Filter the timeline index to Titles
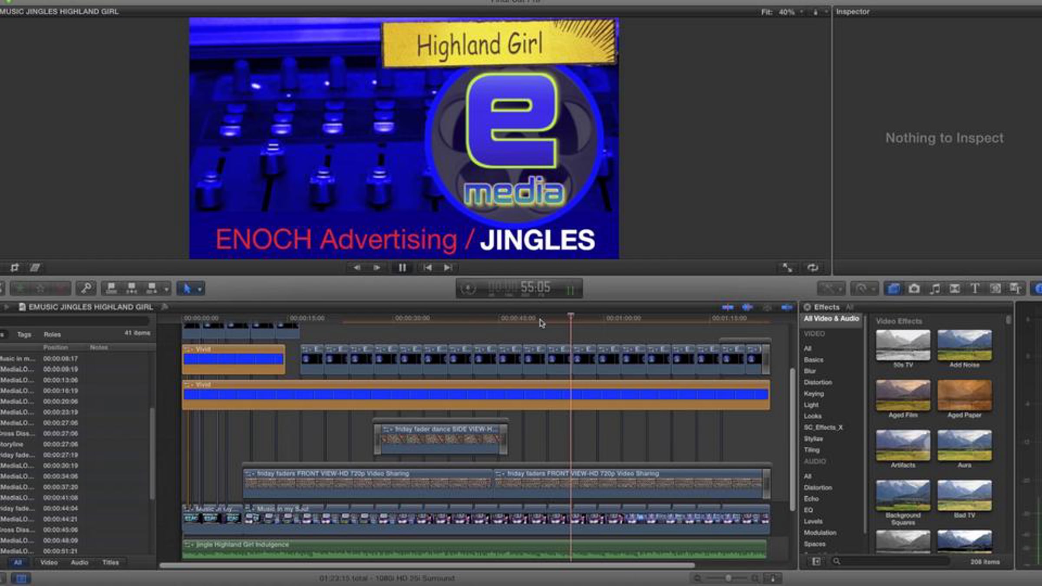Viewport: 1042px width, 586px height. (110, 563)
